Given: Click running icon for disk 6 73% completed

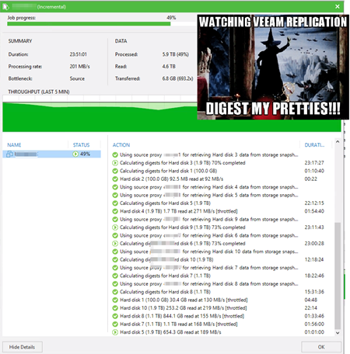Looking at the screenshot, I should [115, 244].
